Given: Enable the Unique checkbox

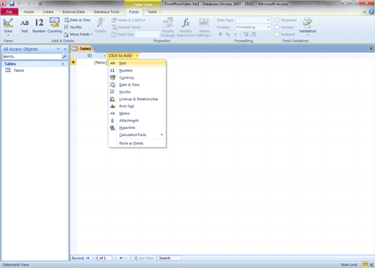Looking at the screenshot, I should coord(277,27).
